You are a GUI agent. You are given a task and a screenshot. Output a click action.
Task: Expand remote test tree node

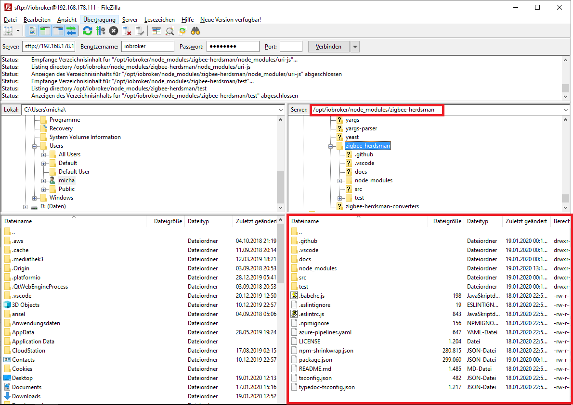[x=339, y=198]
